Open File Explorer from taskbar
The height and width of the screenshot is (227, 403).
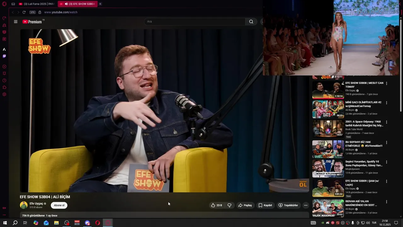pyautogui.click(x=56, y=223)
